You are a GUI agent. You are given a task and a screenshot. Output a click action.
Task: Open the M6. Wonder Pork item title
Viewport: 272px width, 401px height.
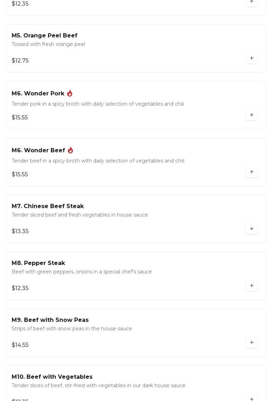[38, 94]
